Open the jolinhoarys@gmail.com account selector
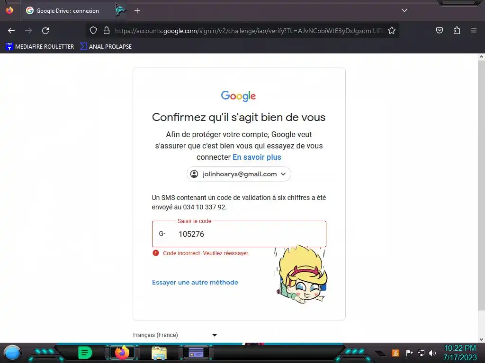This screenshot has height=363, width=485. [239, 174]
